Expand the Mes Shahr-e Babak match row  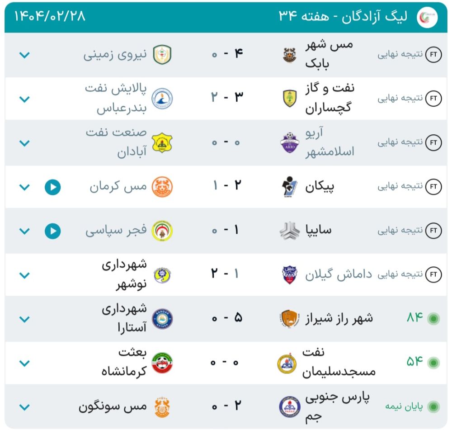point(24,55)
